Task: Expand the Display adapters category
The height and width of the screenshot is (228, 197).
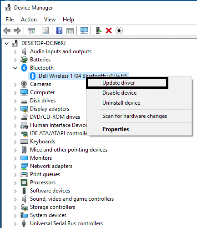Action: 15,109
